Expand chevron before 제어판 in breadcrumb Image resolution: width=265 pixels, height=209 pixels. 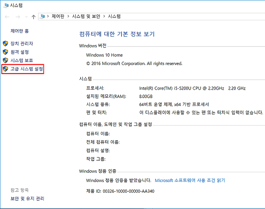tap(48, 17)
